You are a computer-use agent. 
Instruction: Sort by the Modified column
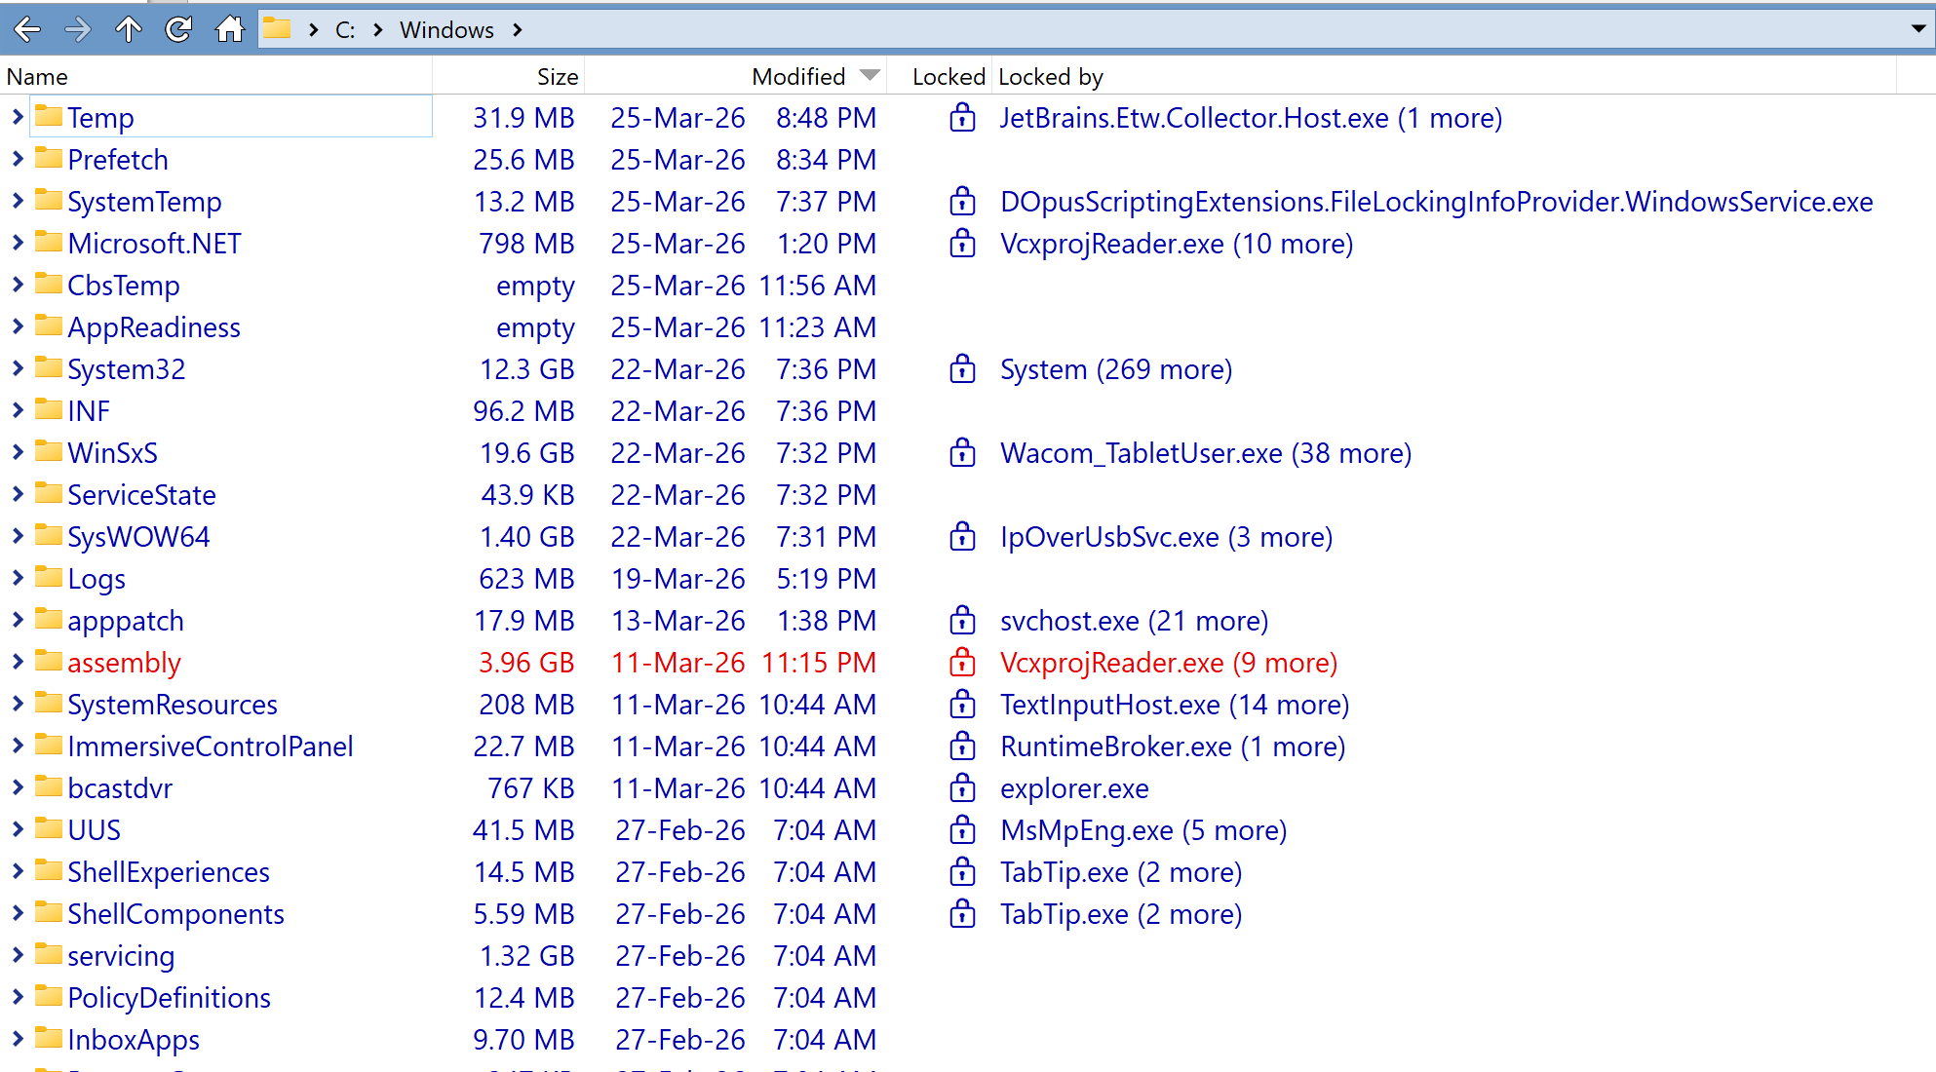tap(797, 77)
